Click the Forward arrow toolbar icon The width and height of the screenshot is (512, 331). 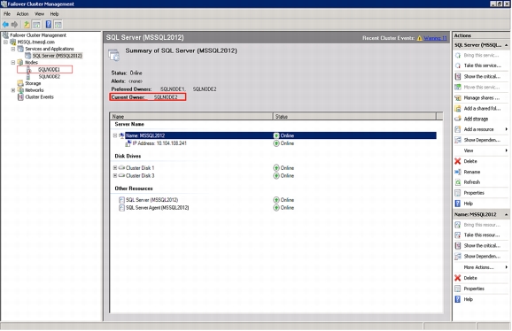click(14, 25)
